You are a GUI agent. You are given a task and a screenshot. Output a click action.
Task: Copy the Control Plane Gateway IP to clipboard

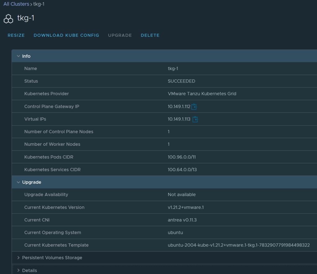pyautogui.click(x=194, y=107)
